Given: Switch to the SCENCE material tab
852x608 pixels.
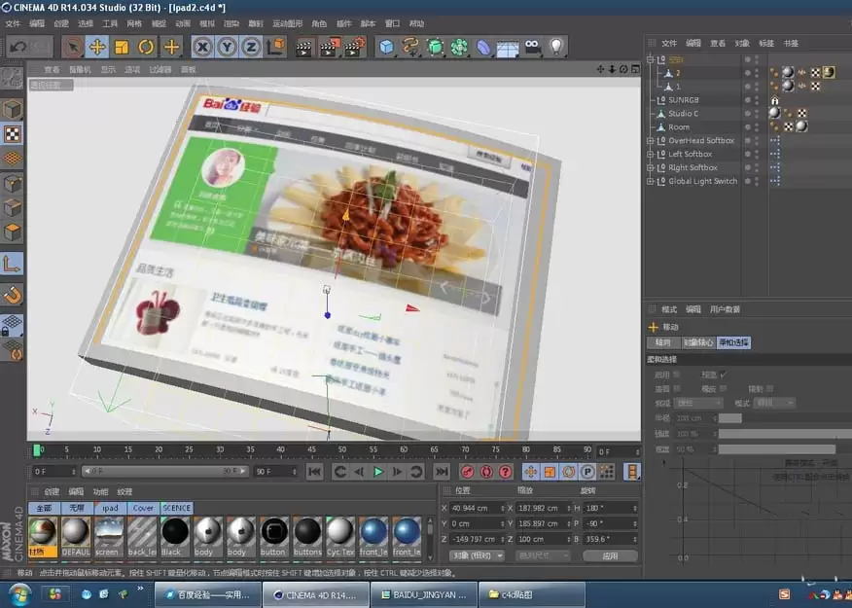Looking at the screenshot, I should [x=176, y=507].
